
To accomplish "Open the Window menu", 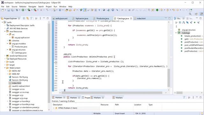I will 63,6.
